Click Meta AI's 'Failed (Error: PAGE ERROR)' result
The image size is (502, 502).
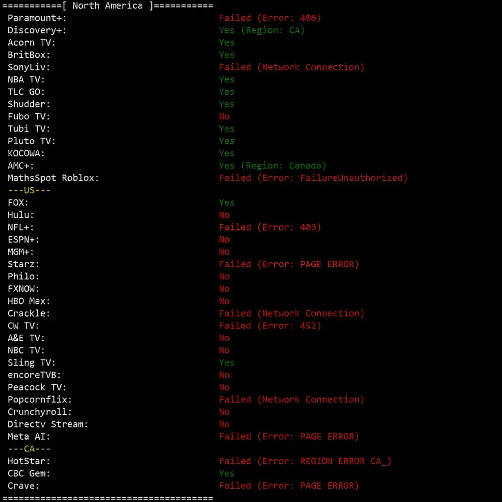click(289, 437)
